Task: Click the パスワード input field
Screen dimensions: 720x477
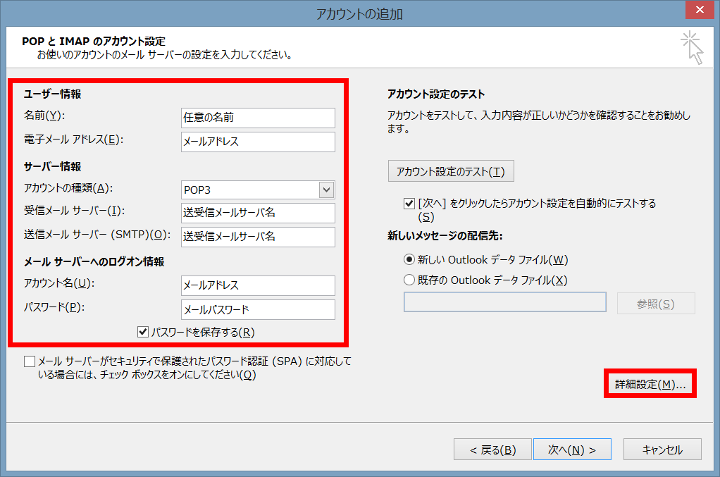Action: [x=258, y=309]
